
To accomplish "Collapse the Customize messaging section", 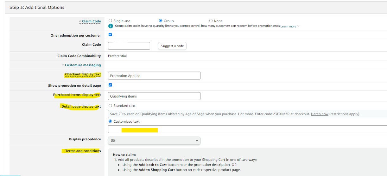I will (81, 65).
